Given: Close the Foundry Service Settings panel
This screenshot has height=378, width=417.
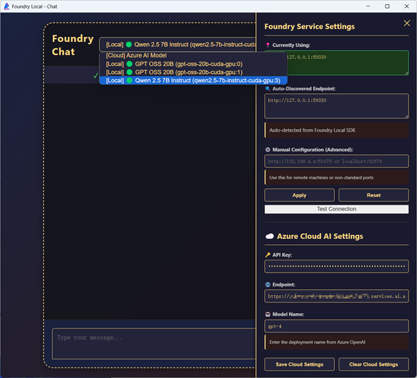Looking at the screenshot, I should click(406, 24).
